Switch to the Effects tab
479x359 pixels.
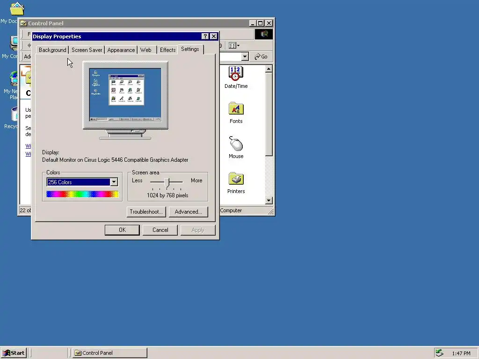pos(168,50)
